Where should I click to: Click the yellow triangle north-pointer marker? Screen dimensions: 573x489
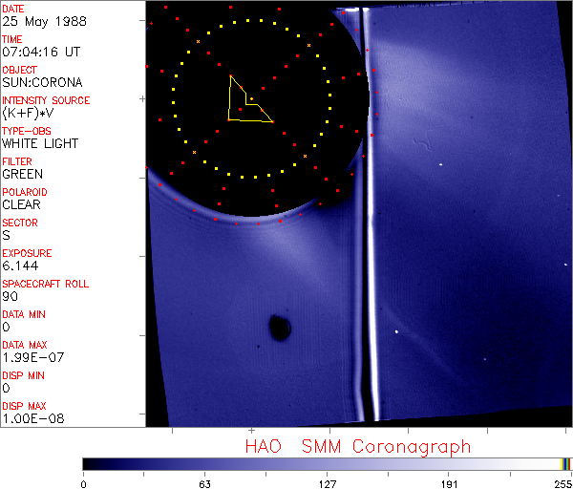click(x=244, y=103)
